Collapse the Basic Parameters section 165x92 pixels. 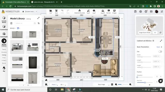pos(161,47)
